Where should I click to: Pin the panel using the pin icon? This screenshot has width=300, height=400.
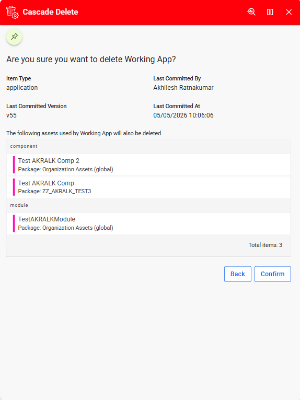[x=14, y=37]
